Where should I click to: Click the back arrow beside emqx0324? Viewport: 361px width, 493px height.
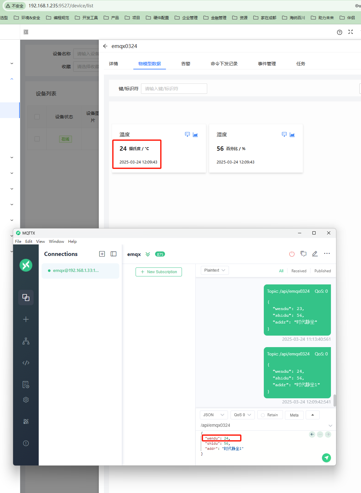[x=105, y=46]
